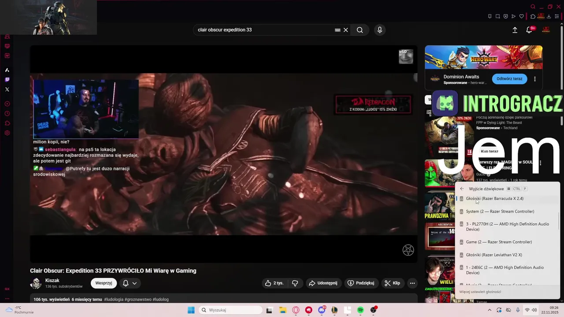Dislike the video with thumbs down
Image resolution: width=564 pixels, height=317 pixels.
295,283
